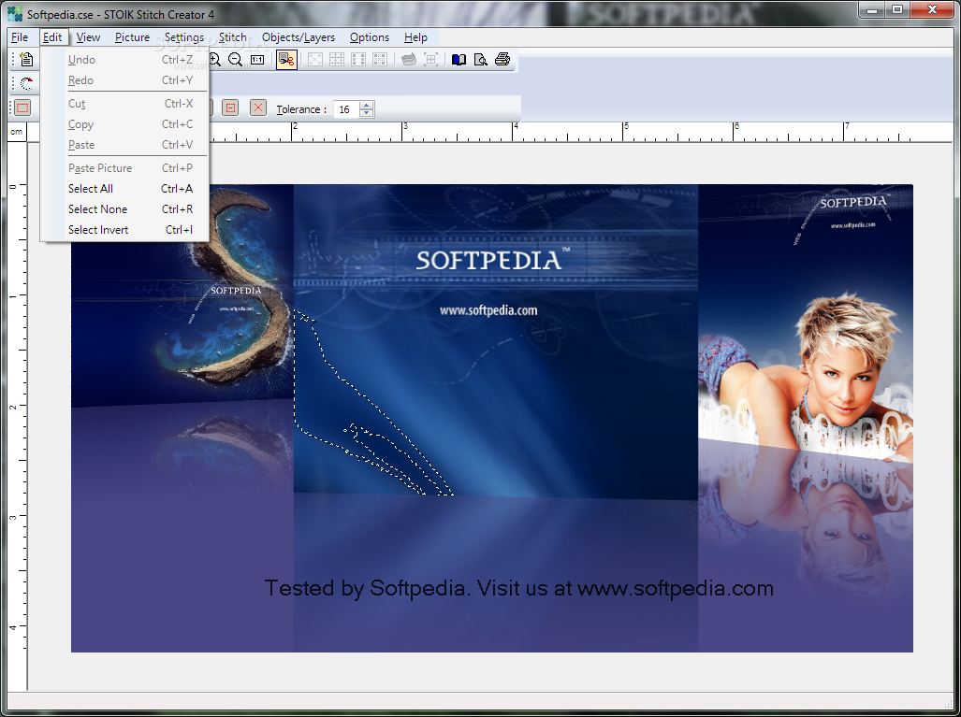The image size is (961, 717).
Task: Click the grayed fit-frame icon
Action: (430, 60)
